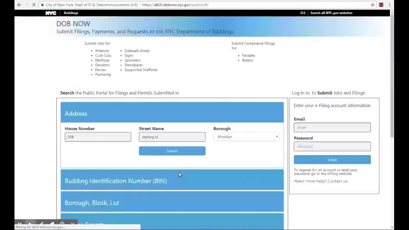Viewport: 409px width, 230px height.
Task: Click Search all NYC.gov websites
Action: 331,13
